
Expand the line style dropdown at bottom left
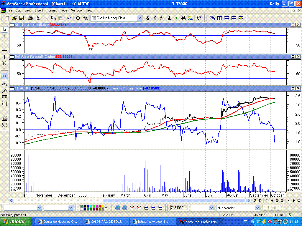(39, 208)
